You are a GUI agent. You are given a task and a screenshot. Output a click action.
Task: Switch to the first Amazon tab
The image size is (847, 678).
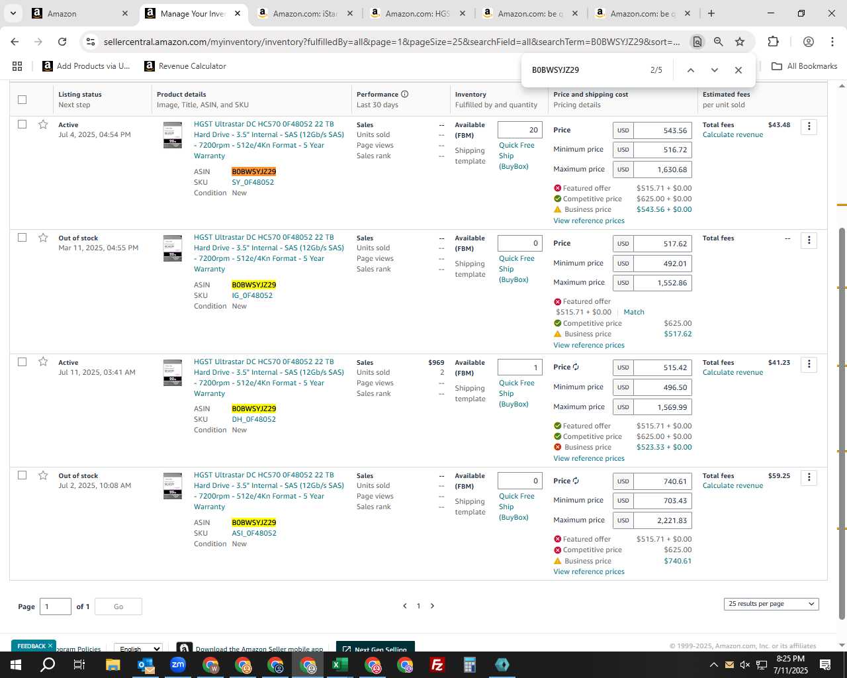click(x=81, y=13)
